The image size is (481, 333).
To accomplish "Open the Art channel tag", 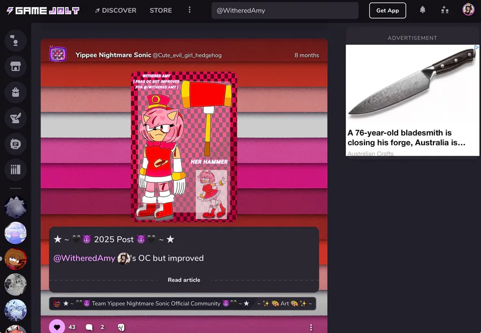I will 284,304.
